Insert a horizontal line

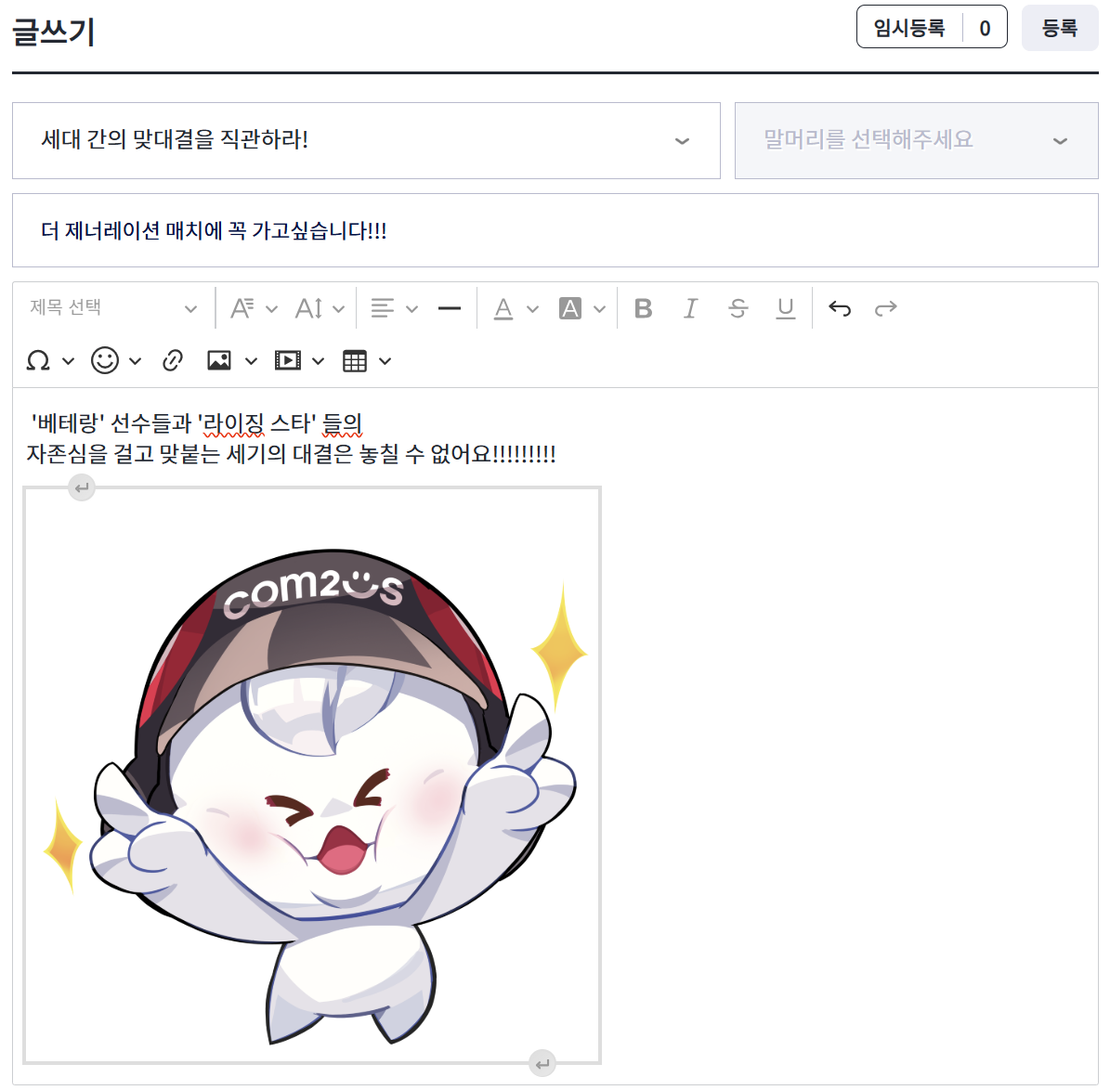point(450,308)
